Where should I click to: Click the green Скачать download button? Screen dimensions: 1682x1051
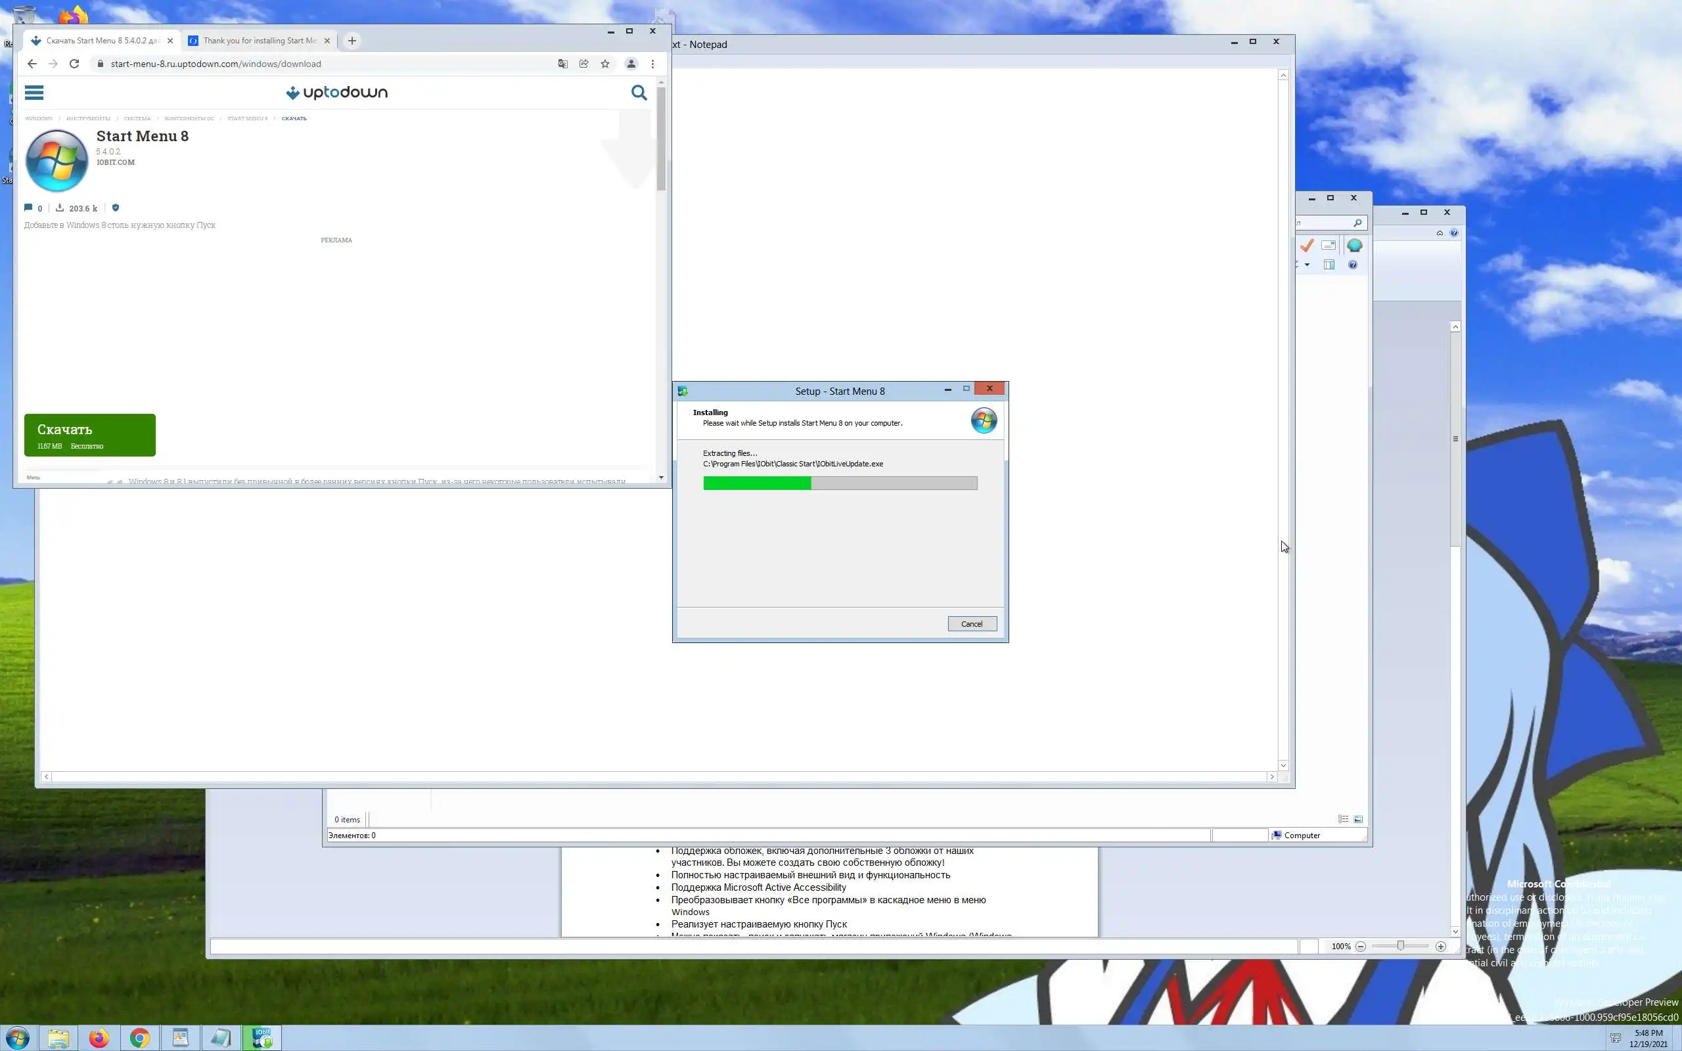click(89, 435)
